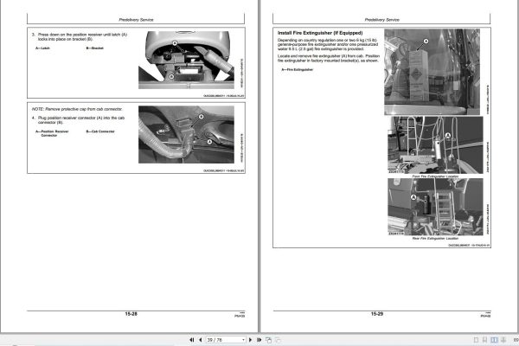Go to the first page
The width and height of the screenshot is (519, 346).
point(192,340)
